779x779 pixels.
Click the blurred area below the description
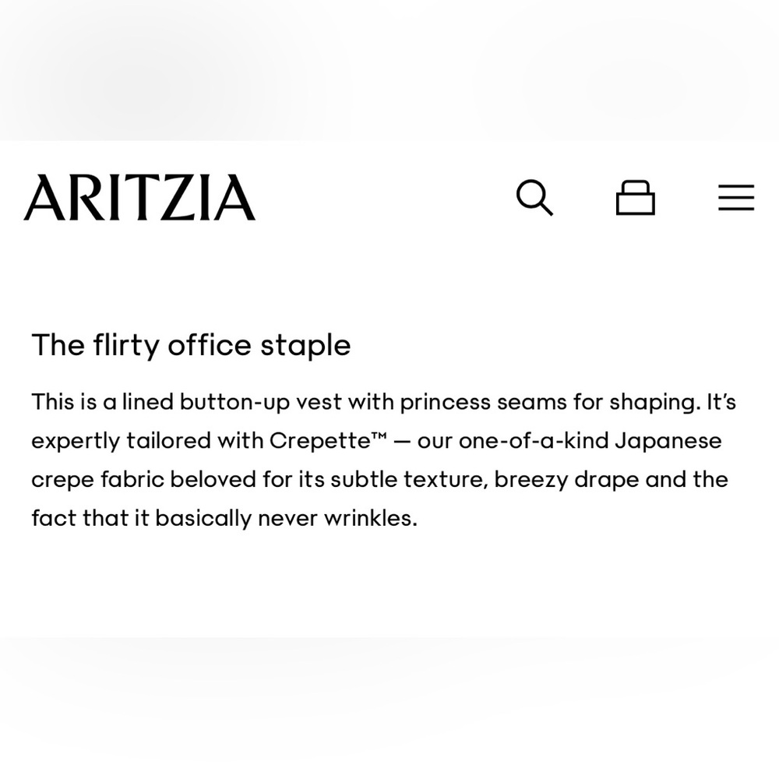[389, 708]
